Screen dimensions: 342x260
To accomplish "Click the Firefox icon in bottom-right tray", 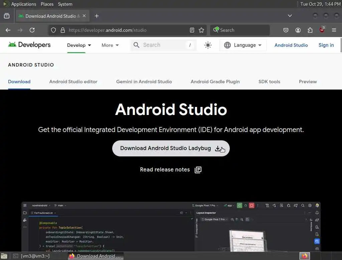I will pos(305,256).
